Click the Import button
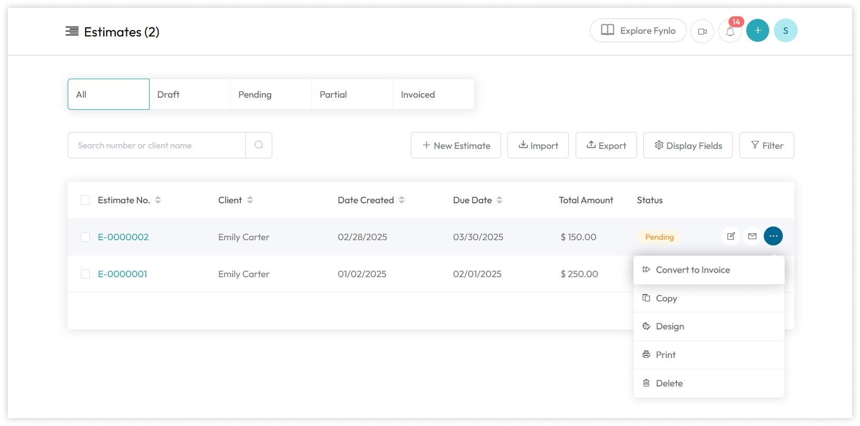 (538, 145)
